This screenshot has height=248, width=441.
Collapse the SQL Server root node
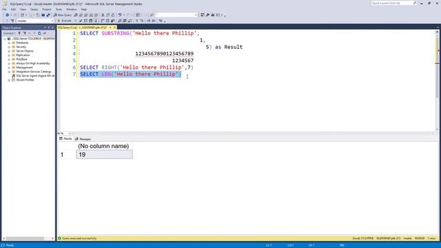point(5,39)
